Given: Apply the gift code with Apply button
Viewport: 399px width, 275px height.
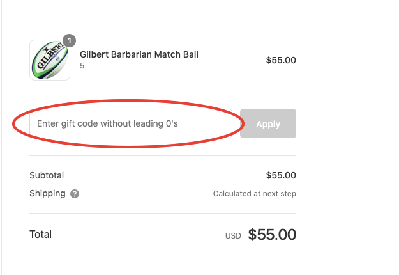Looking at the screenshot, I should coord(268,123).
